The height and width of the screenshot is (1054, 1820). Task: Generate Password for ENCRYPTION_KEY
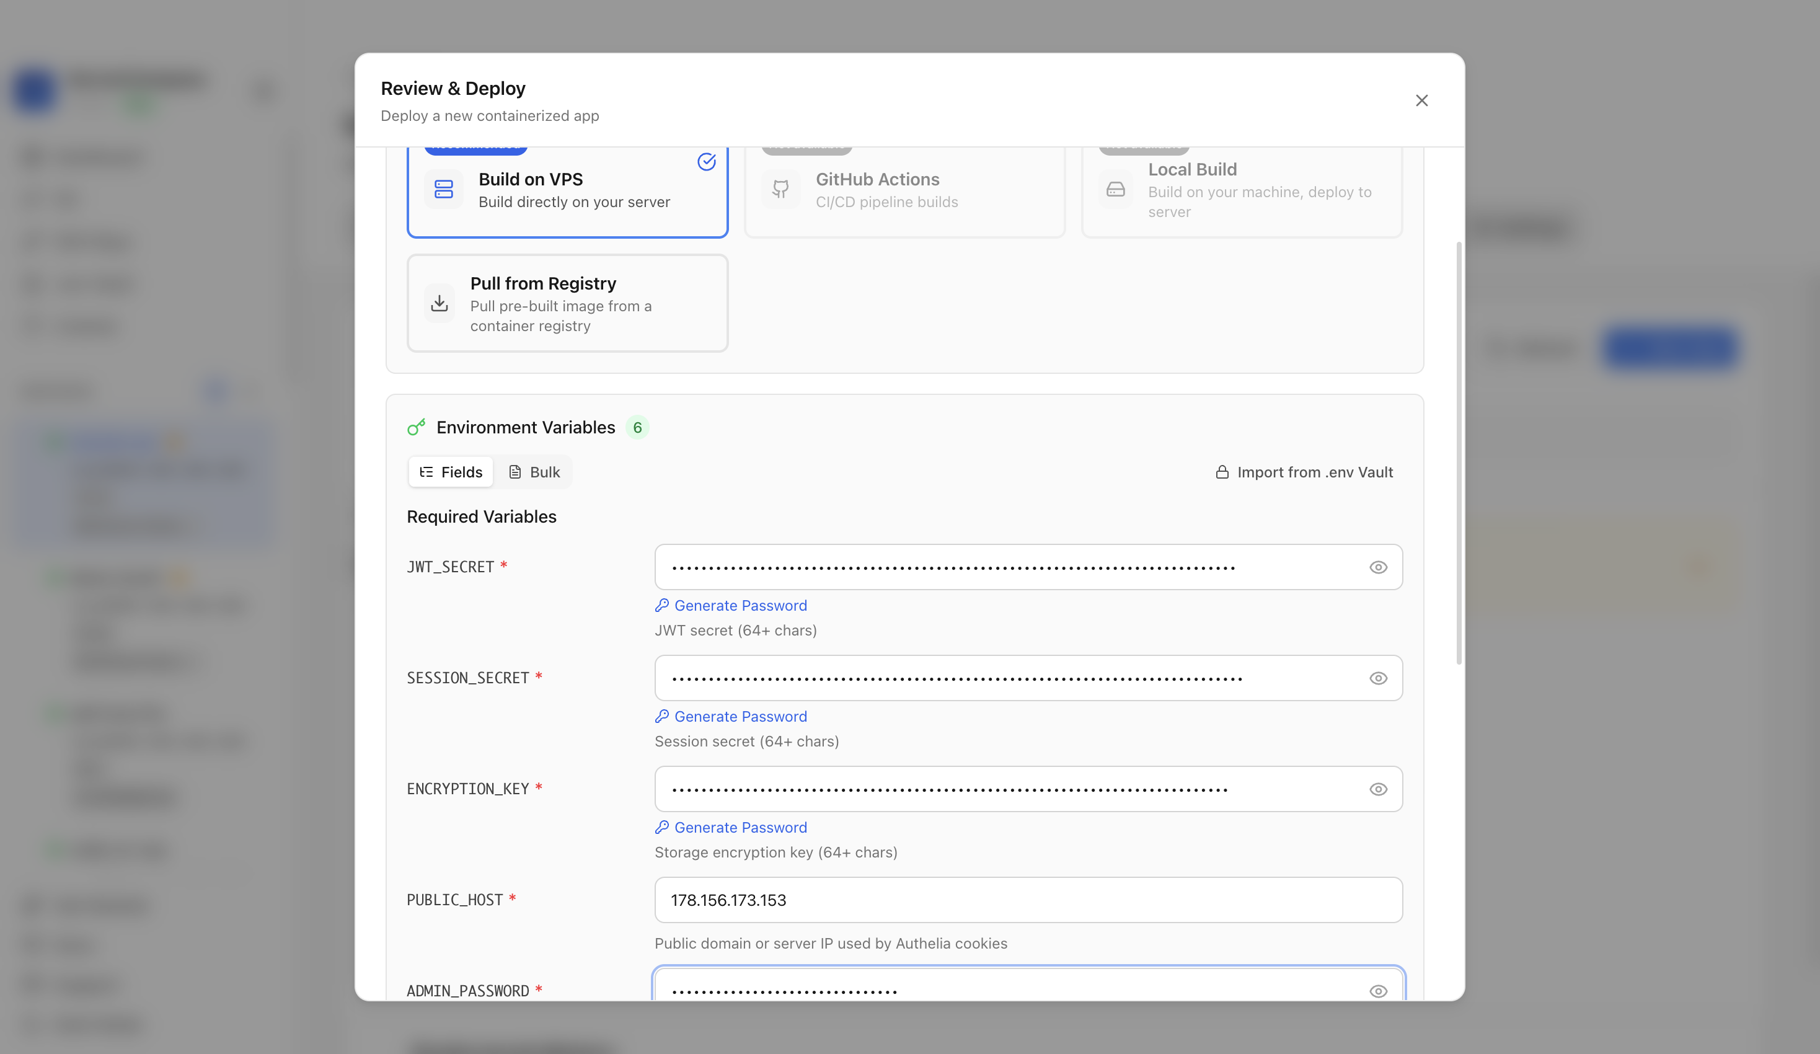pyautogui.click(x=731, y=827)
